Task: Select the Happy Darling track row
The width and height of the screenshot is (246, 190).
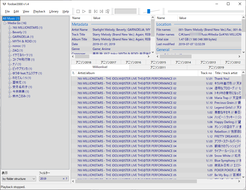Action: pyautogui.click(x=156, y=122)
